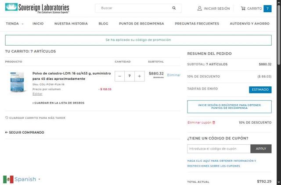281x185 pixels.
Task: Click INICIAR SESIÓN link
Action: pos(217,9)
